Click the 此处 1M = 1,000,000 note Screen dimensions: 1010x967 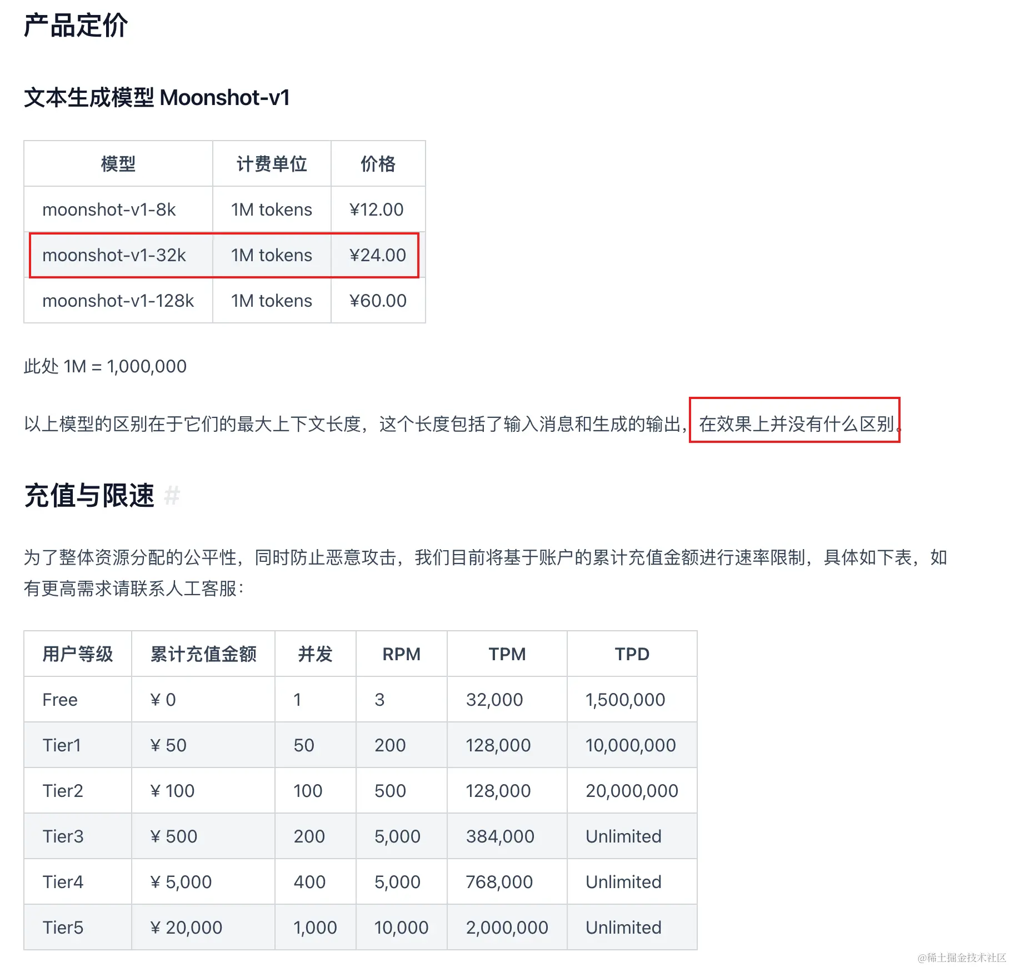click(x=105, y=366)
